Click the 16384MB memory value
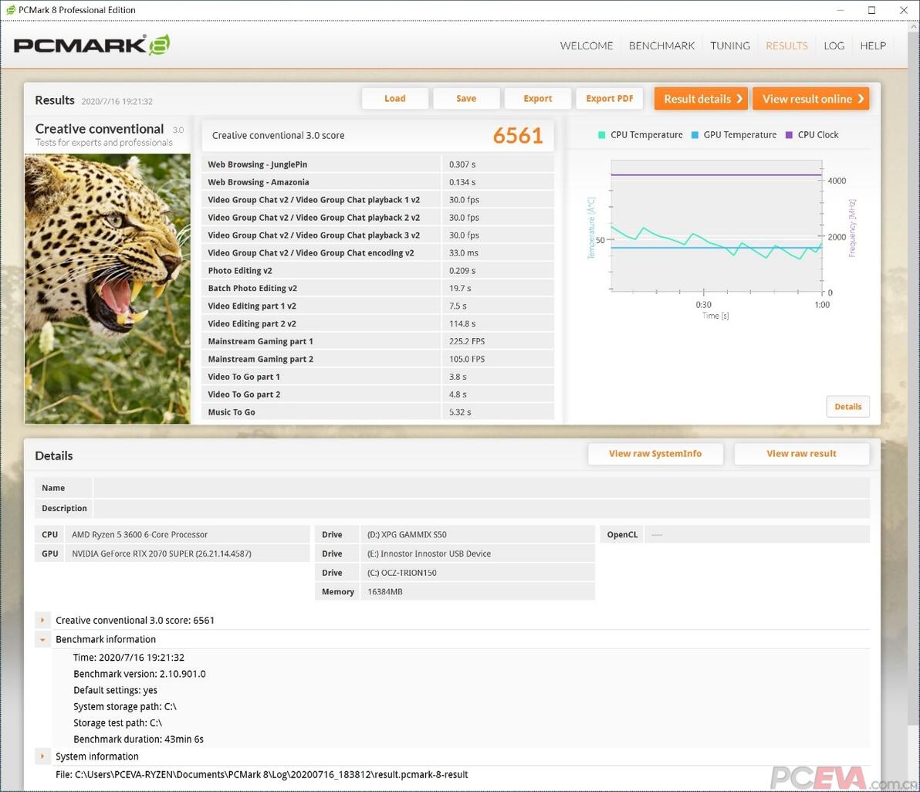This screenshot has height=792, width=920. 385,591
